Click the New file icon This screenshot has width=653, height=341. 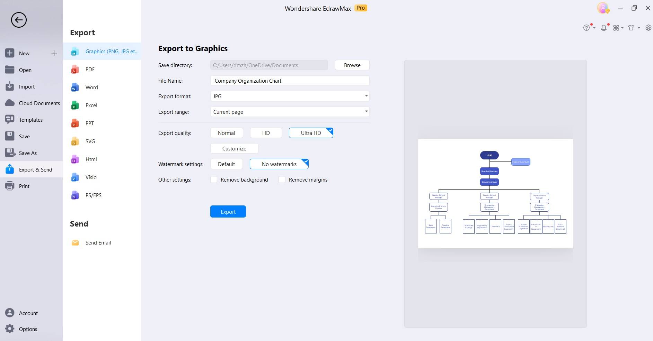pyautogui.click(x=10, y=53)
